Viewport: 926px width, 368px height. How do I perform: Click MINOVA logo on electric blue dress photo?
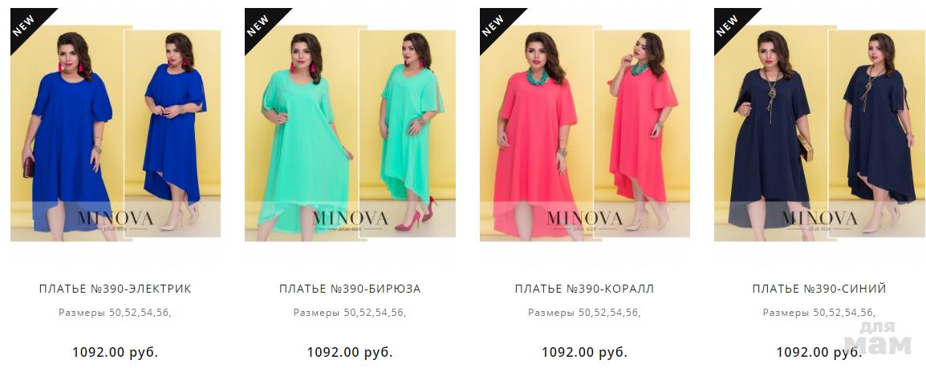115,220
